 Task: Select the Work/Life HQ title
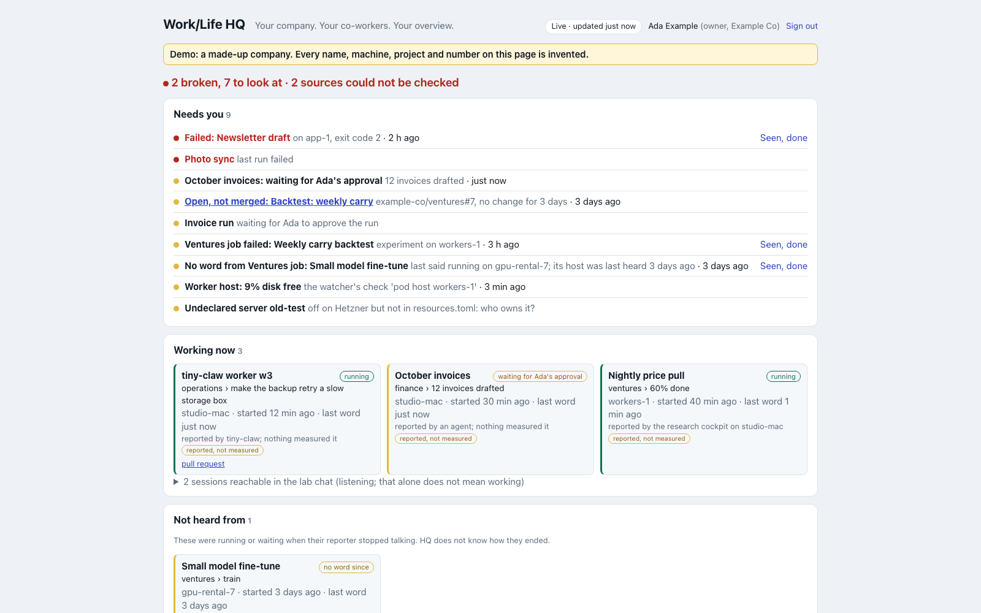(204, 25)
